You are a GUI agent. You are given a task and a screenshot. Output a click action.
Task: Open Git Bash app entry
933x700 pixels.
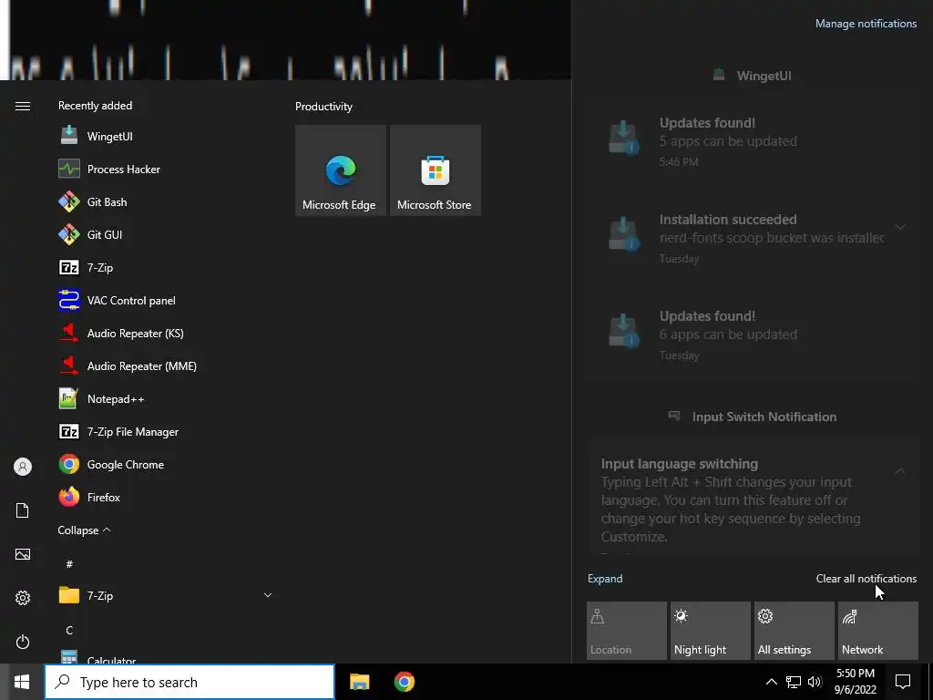tap(165, 201)
